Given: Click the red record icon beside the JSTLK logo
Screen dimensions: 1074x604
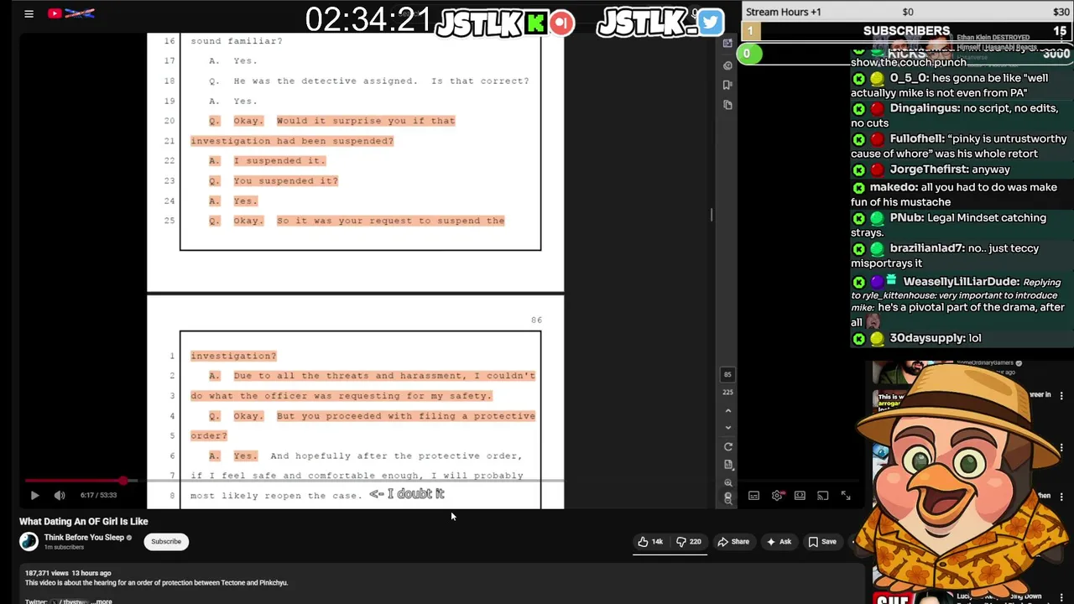Looking at the screenshot, I should pos(562,23).
